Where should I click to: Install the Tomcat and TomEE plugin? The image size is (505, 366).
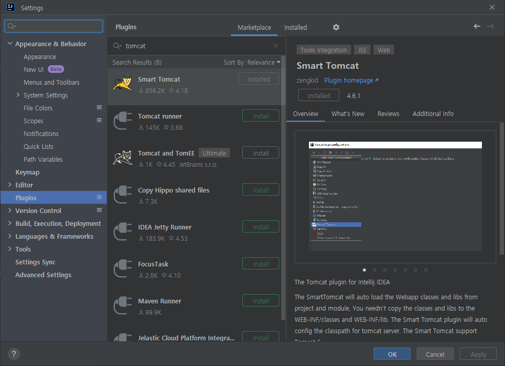coord(261,153)
